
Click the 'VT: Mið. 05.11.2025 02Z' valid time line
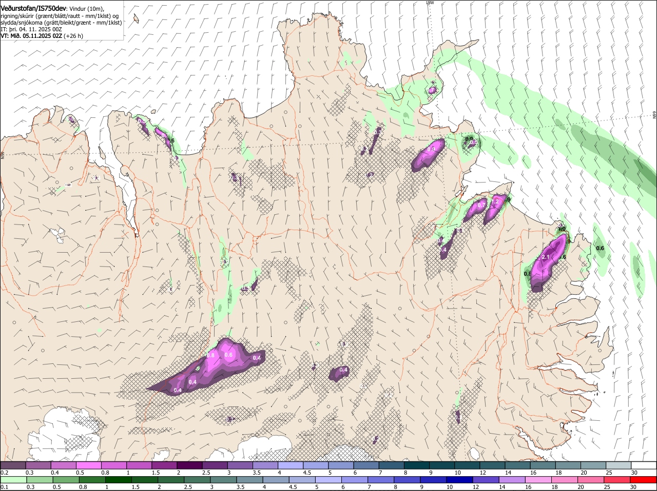click(x=31, y=36)
